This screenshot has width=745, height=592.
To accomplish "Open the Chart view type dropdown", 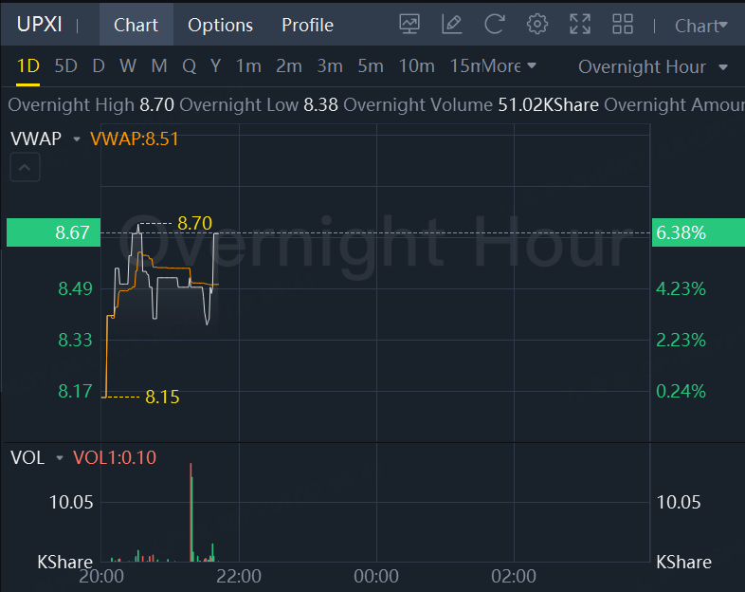I will pos(701,26).
